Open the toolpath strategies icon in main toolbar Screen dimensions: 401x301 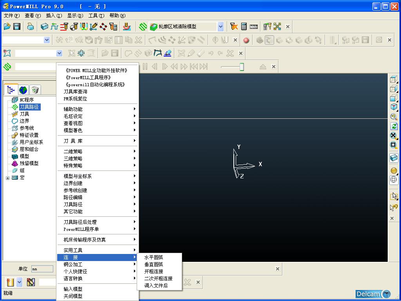click(143, 26)
